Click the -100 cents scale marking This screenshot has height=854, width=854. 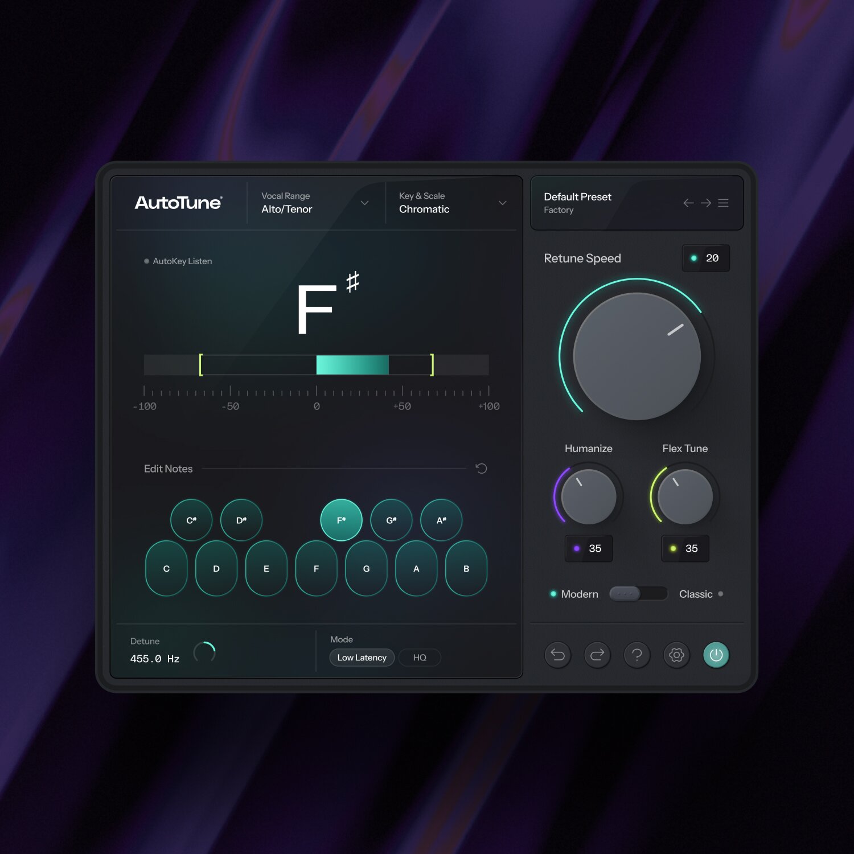pos(145,407)
